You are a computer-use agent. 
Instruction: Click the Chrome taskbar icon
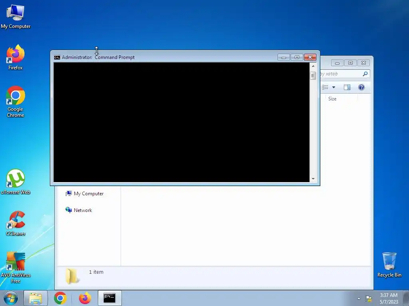click(x=60, y=298)
